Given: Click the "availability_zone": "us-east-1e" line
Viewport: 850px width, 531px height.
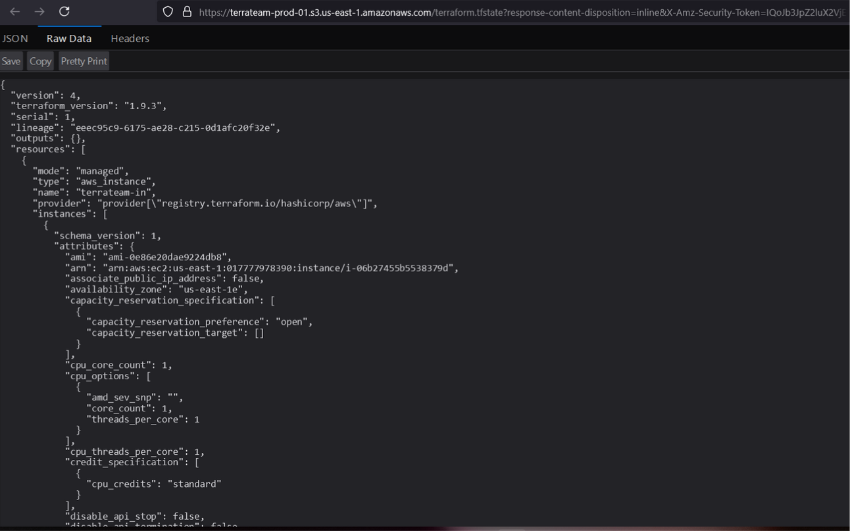Looking at the screenshot, I should click(157, 289).
